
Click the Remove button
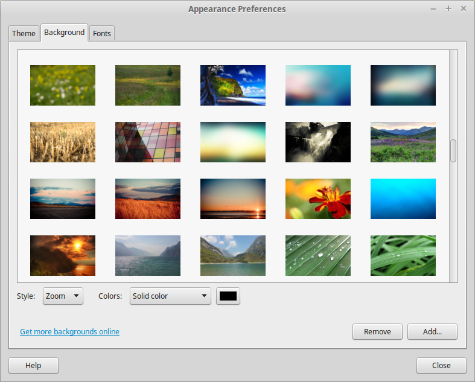[x=377, y=332]
